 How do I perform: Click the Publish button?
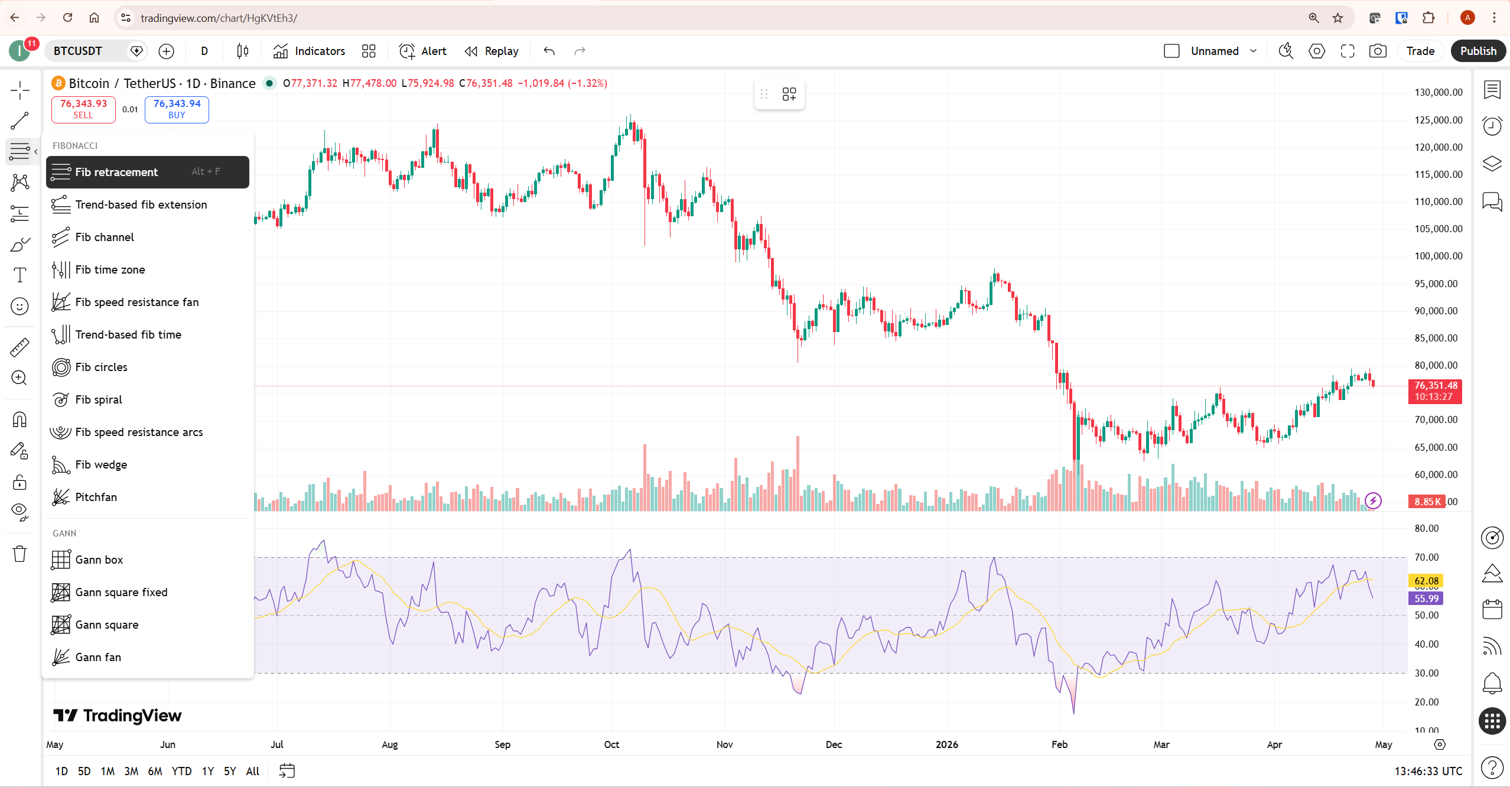click(x=1478, y=51)
